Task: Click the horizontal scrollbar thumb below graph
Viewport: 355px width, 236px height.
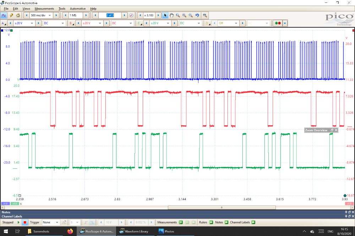Action: tap(221, 207)
